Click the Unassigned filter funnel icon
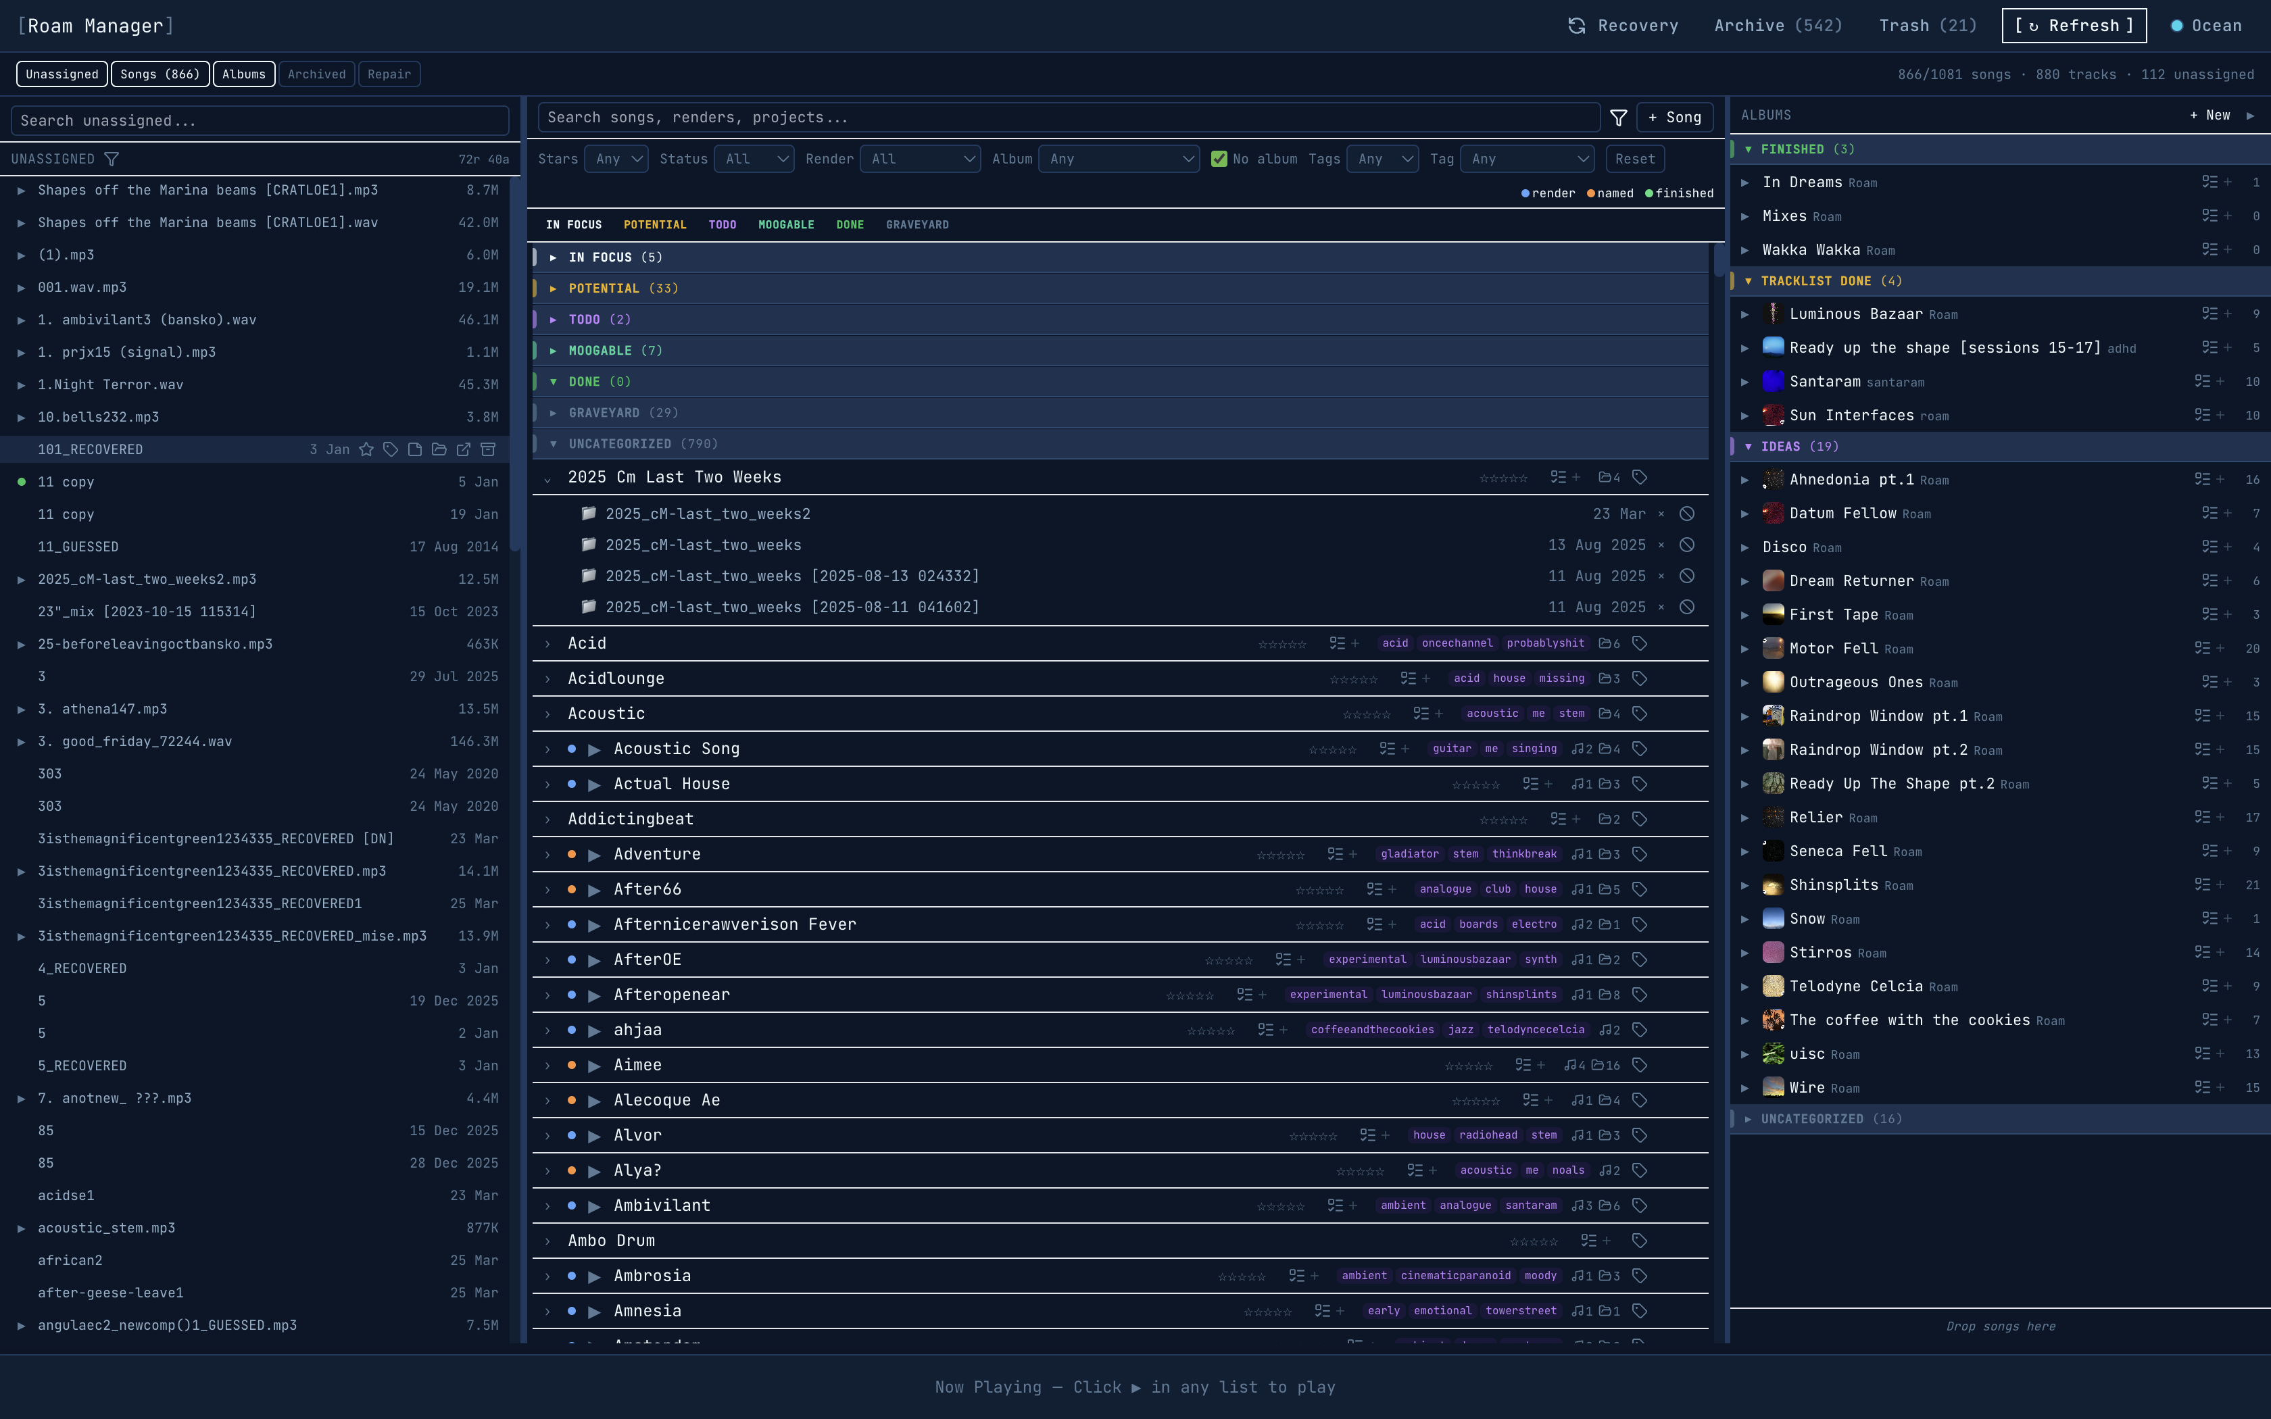The image size is (2271, 1419). pyautogui.click(x=112, y=159)
